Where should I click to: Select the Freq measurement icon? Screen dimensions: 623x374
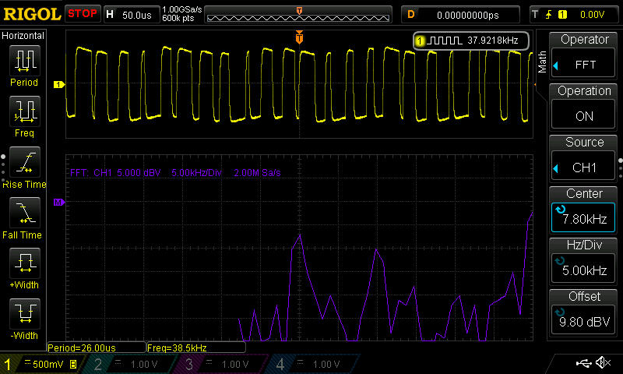(24, 116)
